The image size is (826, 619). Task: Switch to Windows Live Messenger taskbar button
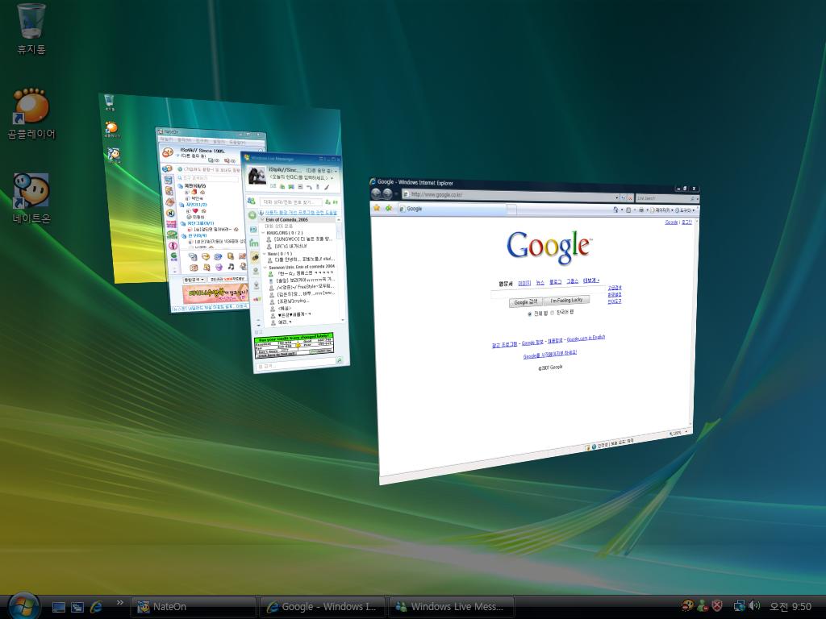point(448,607)
